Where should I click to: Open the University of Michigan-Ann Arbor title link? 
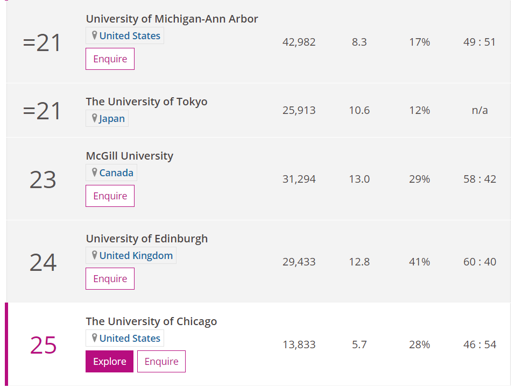tap(172, 19)
